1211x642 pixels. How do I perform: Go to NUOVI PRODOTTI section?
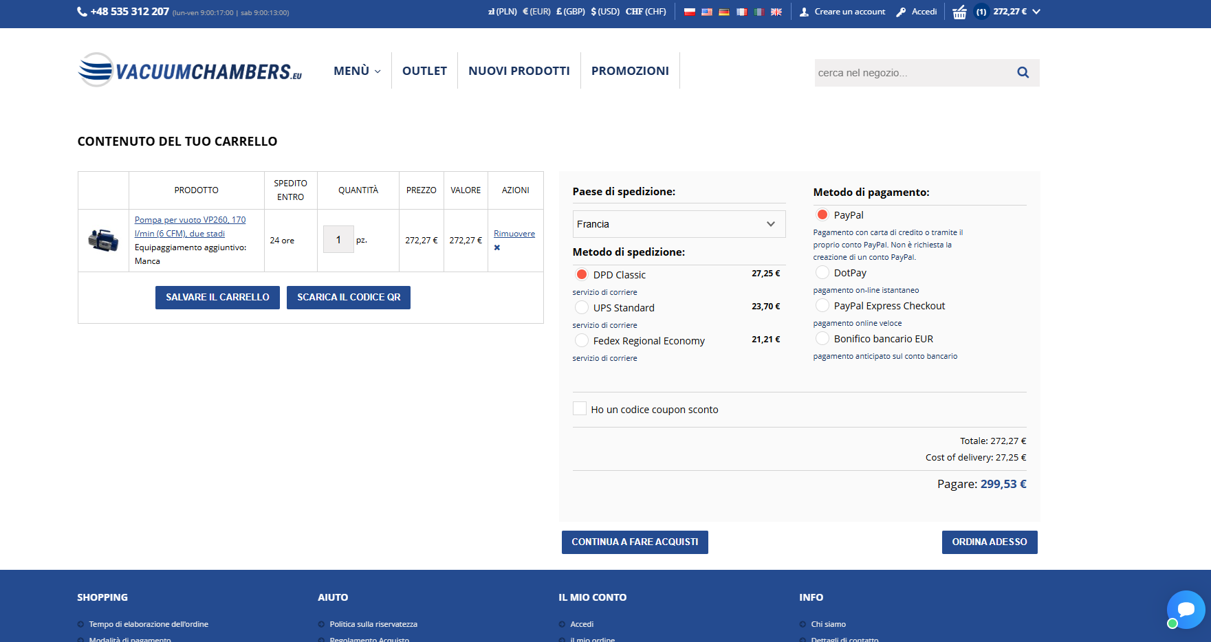click(x=519, y=71)
